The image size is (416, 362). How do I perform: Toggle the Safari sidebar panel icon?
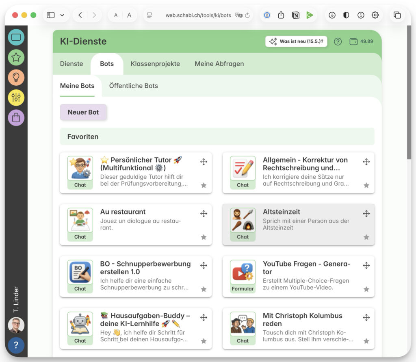(51, 15)
